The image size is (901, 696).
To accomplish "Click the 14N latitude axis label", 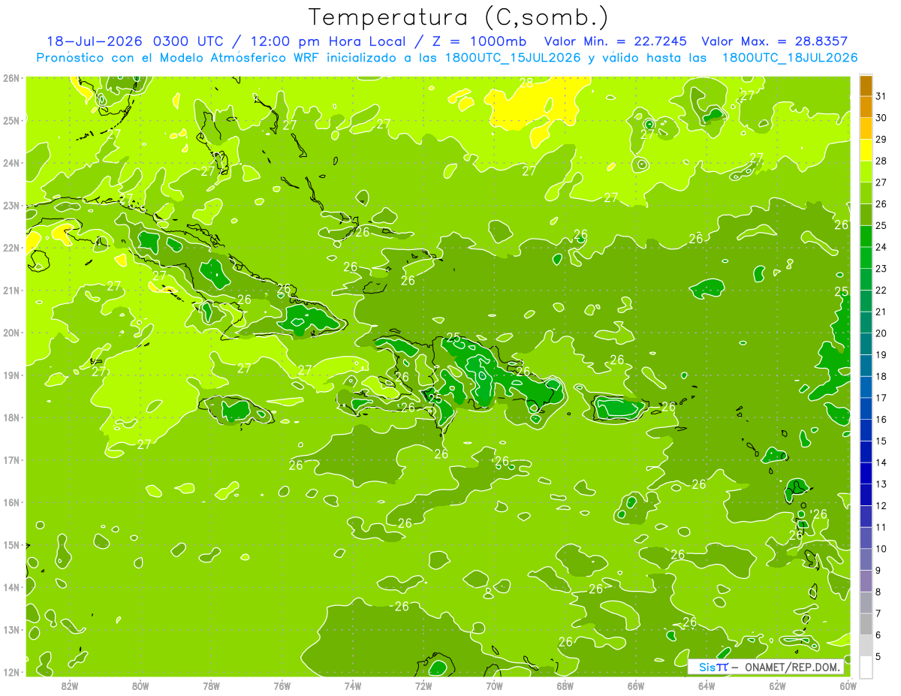I will 11,587.
